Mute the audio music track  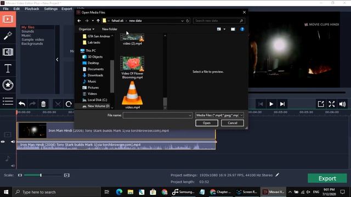coord(13,165)
